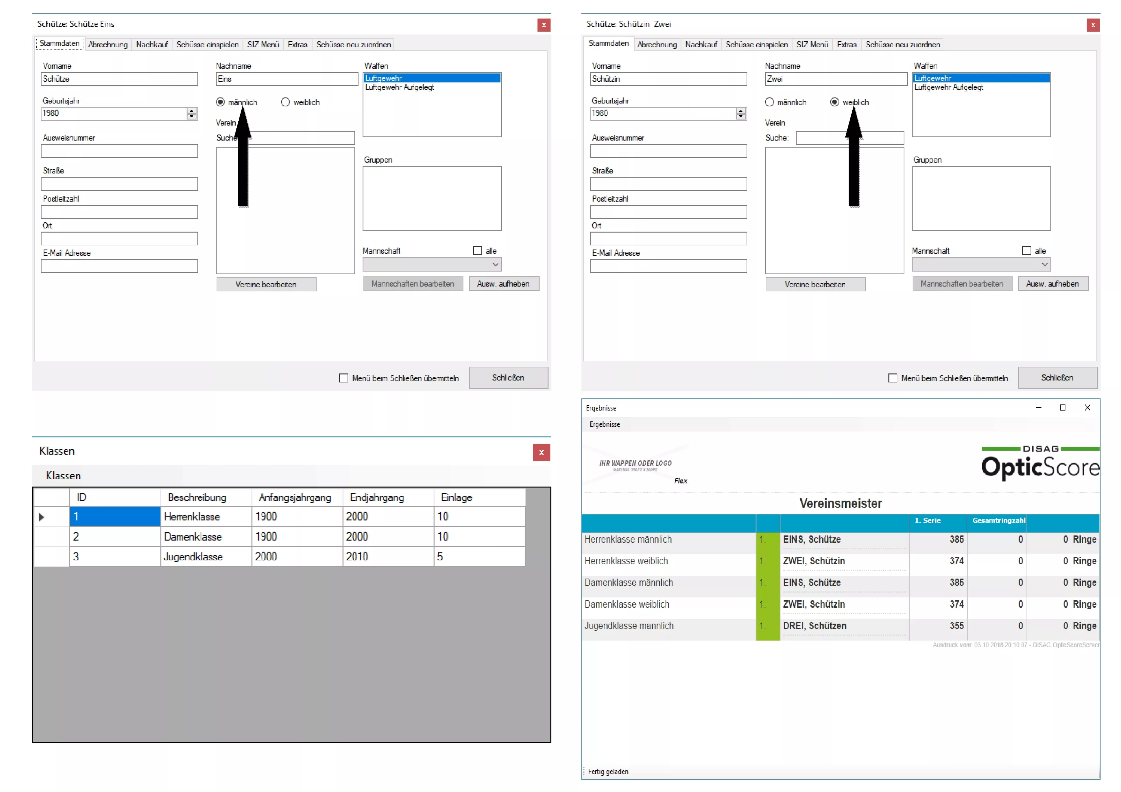Minimize the Ergebnisse window
The height and width of the screenshot is (792, 1121).
click(1039, 407)
